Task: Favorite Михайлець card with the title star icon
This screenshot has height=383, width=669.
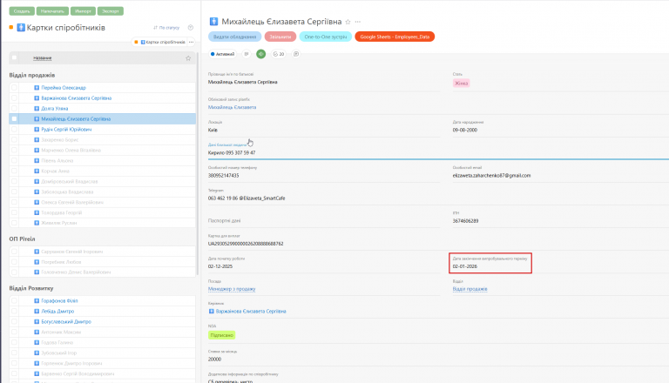Action: point(348,22)
